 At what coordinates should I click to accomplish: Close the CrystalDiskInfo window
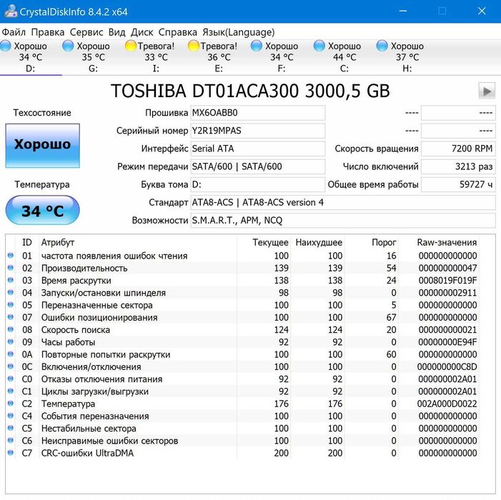[482, 11]
